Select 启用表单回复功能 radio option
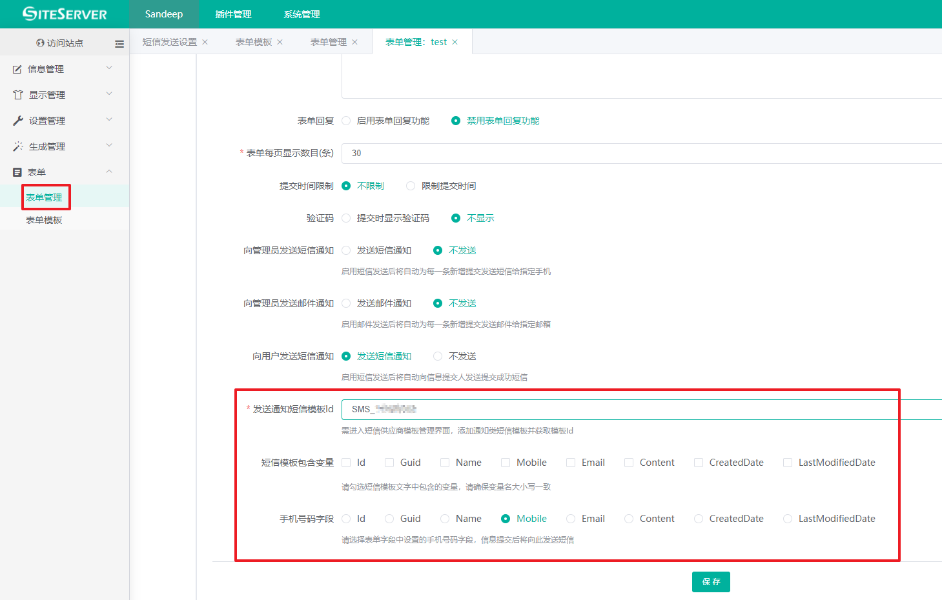Image resolution: width=942 pixels, height=600 pixels. tap(346, 121)
